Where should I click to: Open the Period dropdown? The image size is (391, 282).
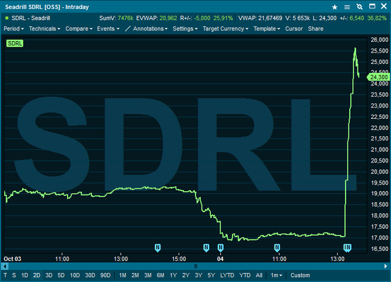[14, 29]
